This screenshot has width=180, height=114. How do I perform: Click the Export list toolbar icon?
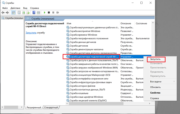click(29, 12)
